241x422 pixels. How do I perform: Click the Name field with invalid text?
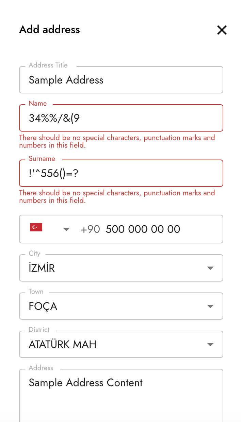[x=121, y=118]
